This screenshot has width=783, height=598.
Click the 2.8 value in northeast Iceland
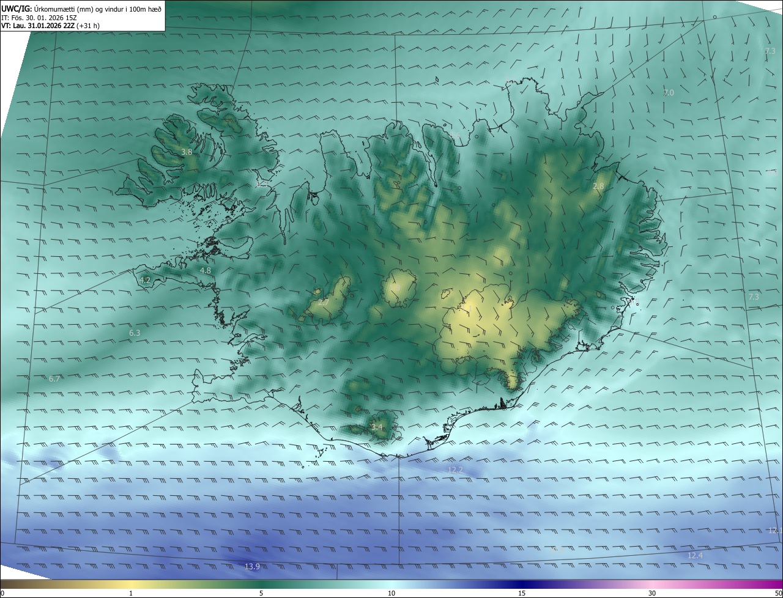point(598,186)
